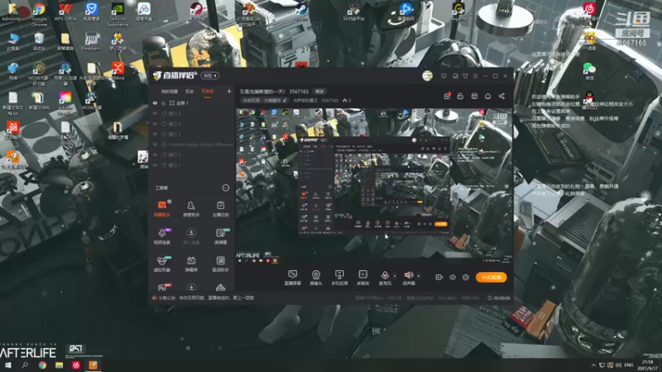This screenshot has width=662, height=372.
Task: Toggle the preview eye icon near settings gear
Action: point(452,277)
